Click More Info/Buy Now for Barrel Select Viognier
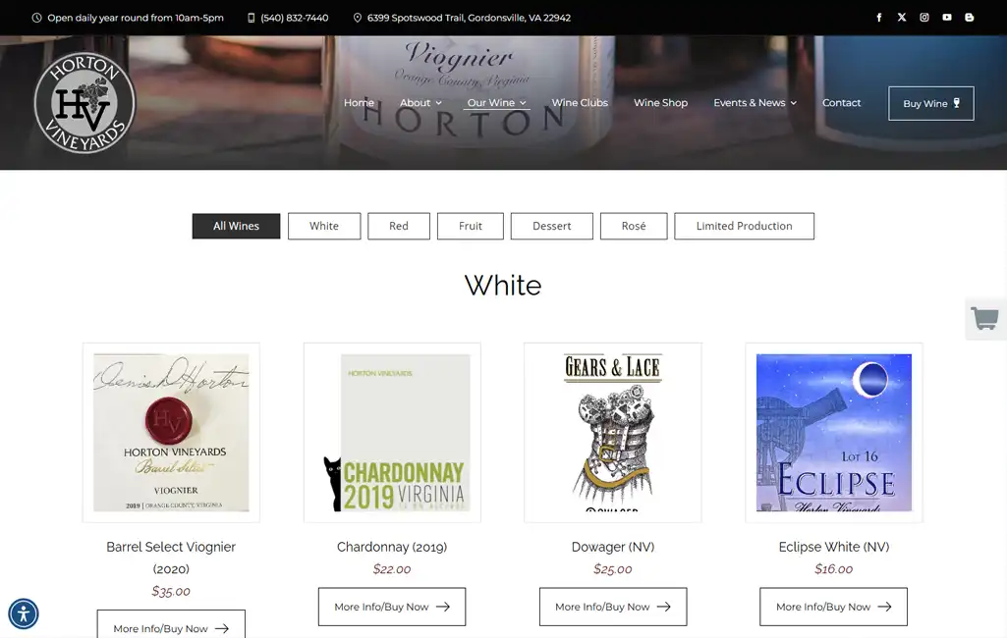Viewport: 1007px width, 638px height. 172,624
